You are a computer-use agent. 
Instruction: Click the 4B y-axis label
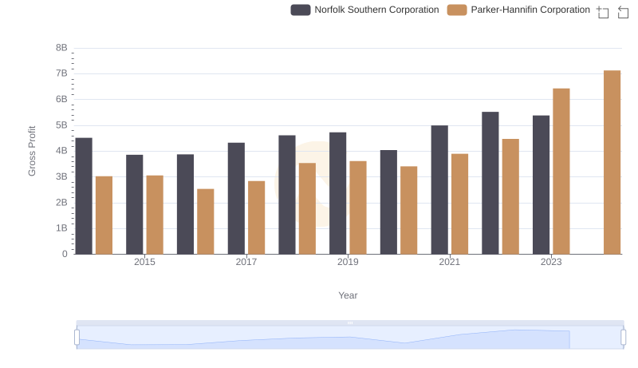(x=61, y=151)
